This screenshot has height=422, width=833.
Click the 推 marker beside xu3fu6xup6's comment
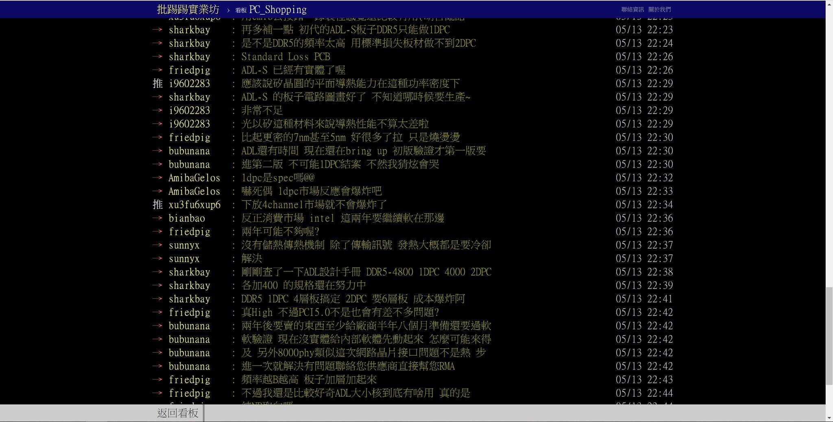pyautogui.click(x=157, y=205)
